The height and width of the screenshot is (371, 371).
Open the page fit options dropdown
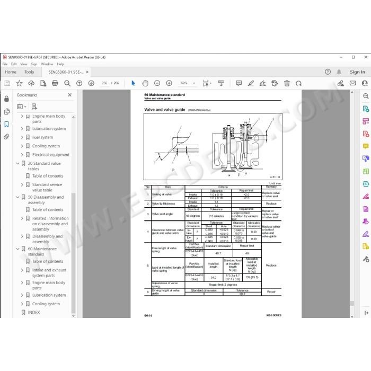(x=207, y=83)
